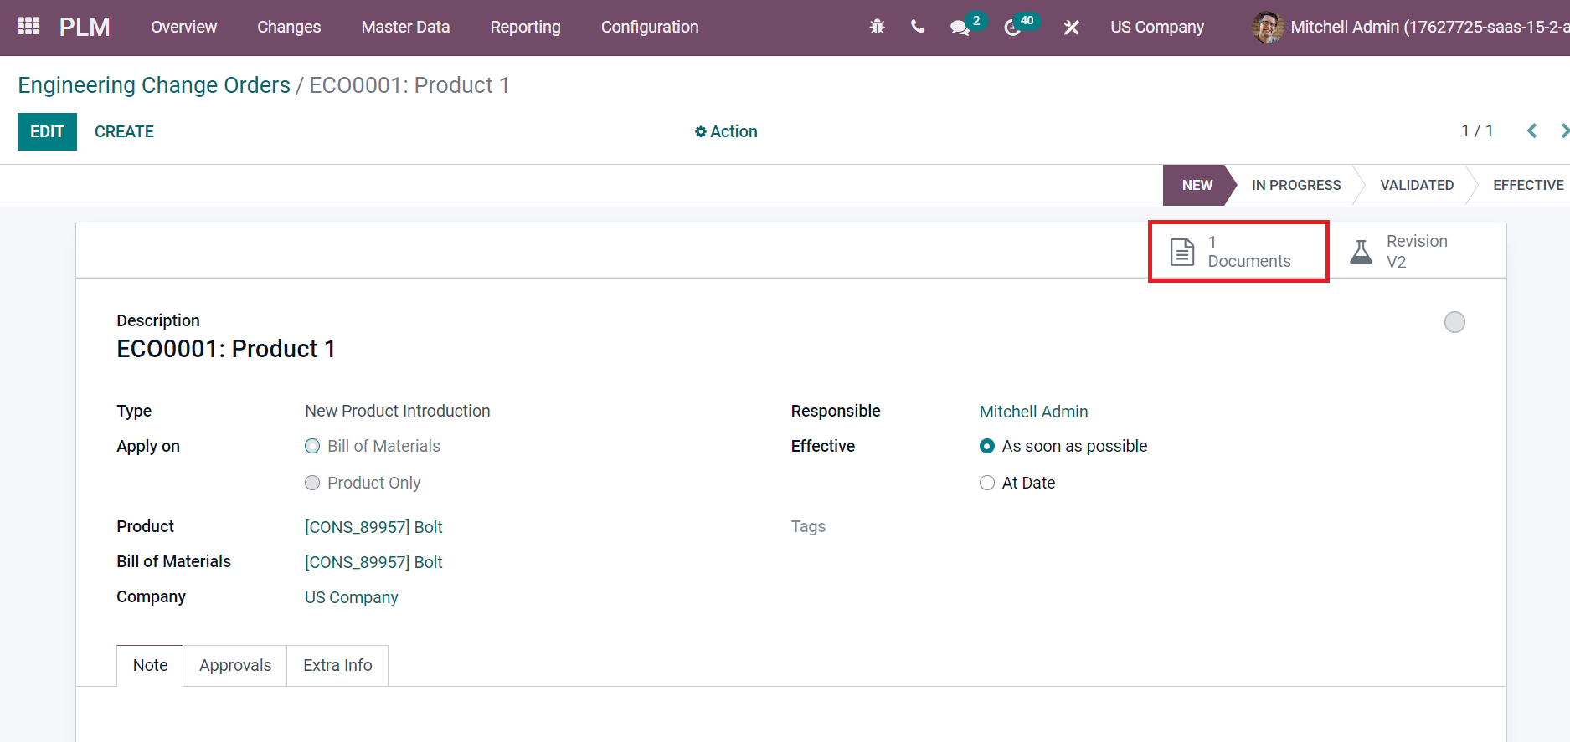Open the Configuration menu

click(650, 27)
